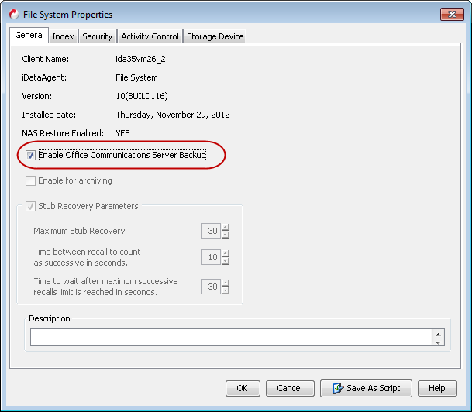Image resolution: width=472 pixels, height=412 pixels.
Task: Switch to the Index tab
Action: 63,36
